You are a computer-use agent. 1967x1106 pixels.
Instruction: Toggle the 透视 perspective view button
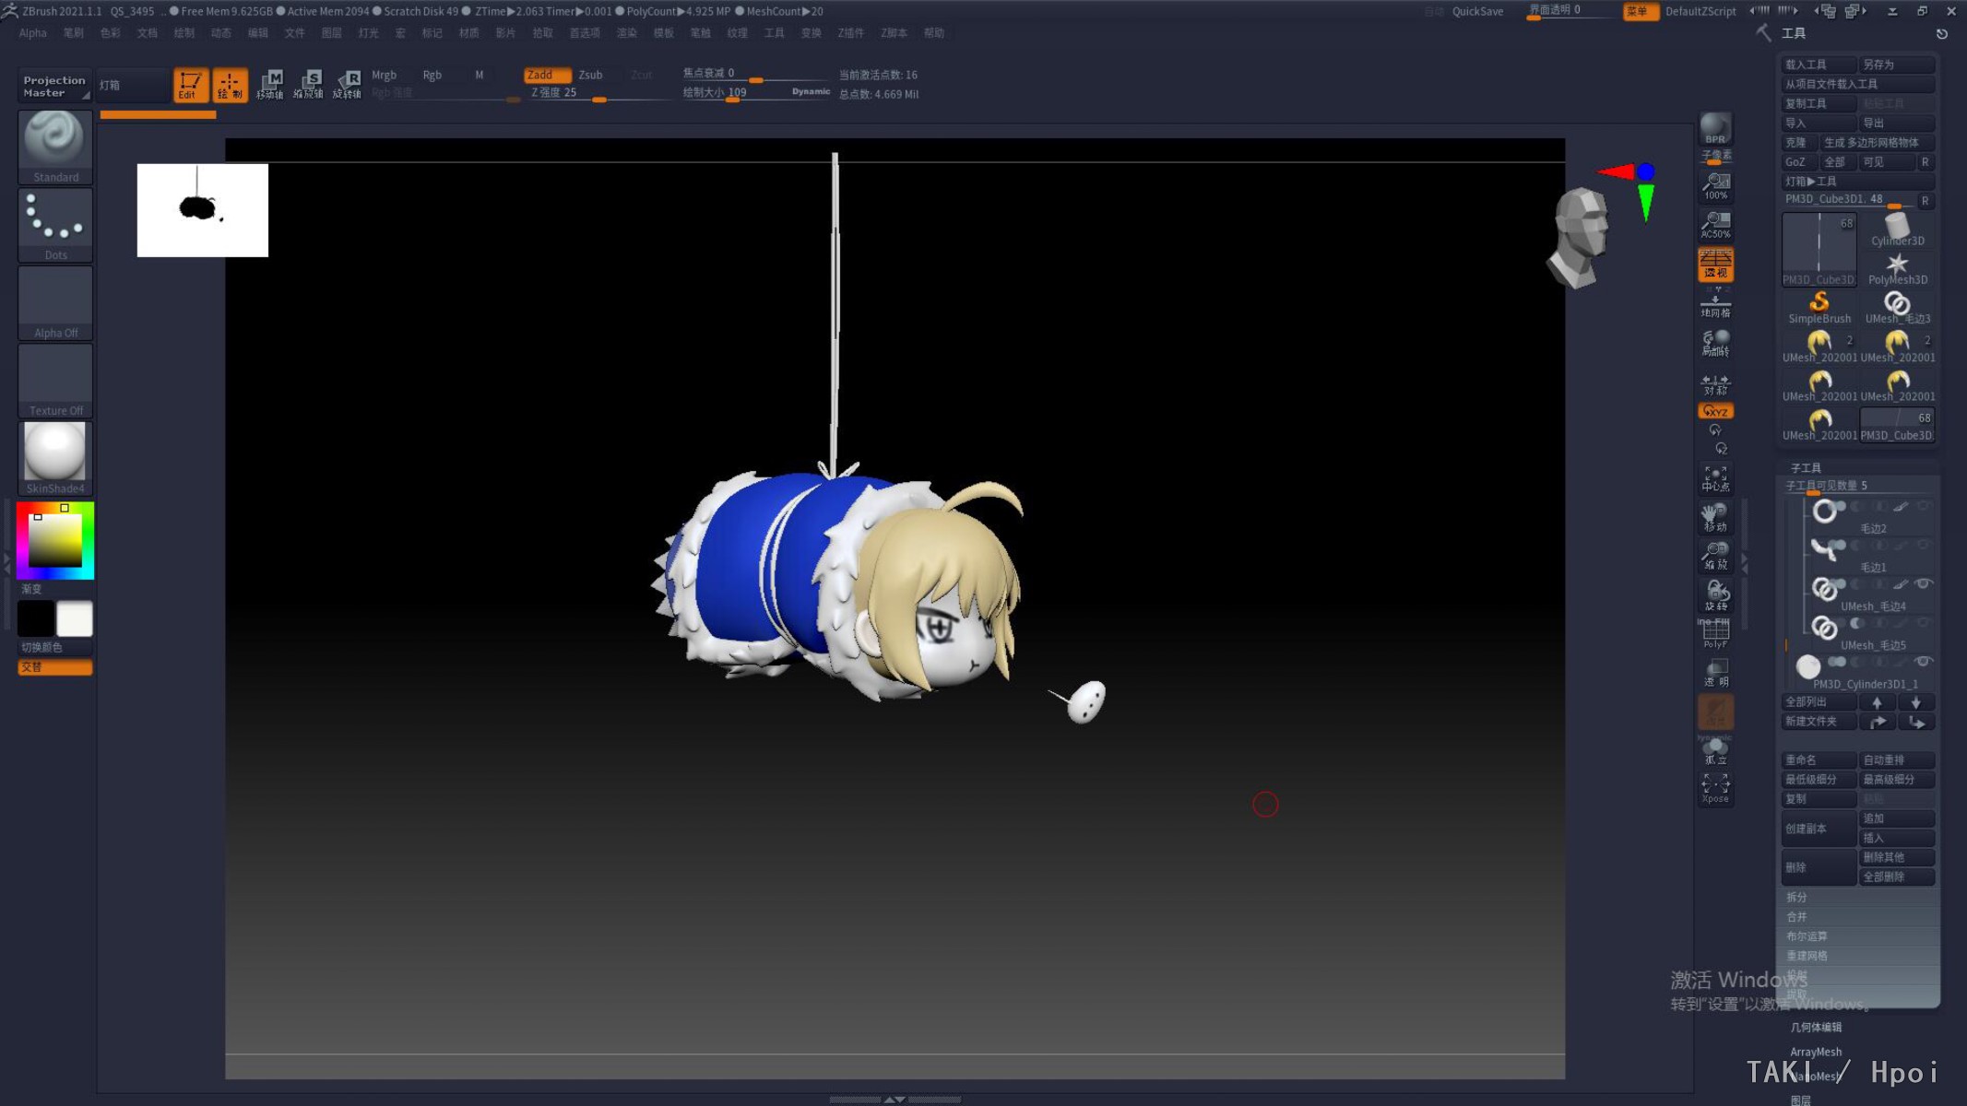point(1715,265)
